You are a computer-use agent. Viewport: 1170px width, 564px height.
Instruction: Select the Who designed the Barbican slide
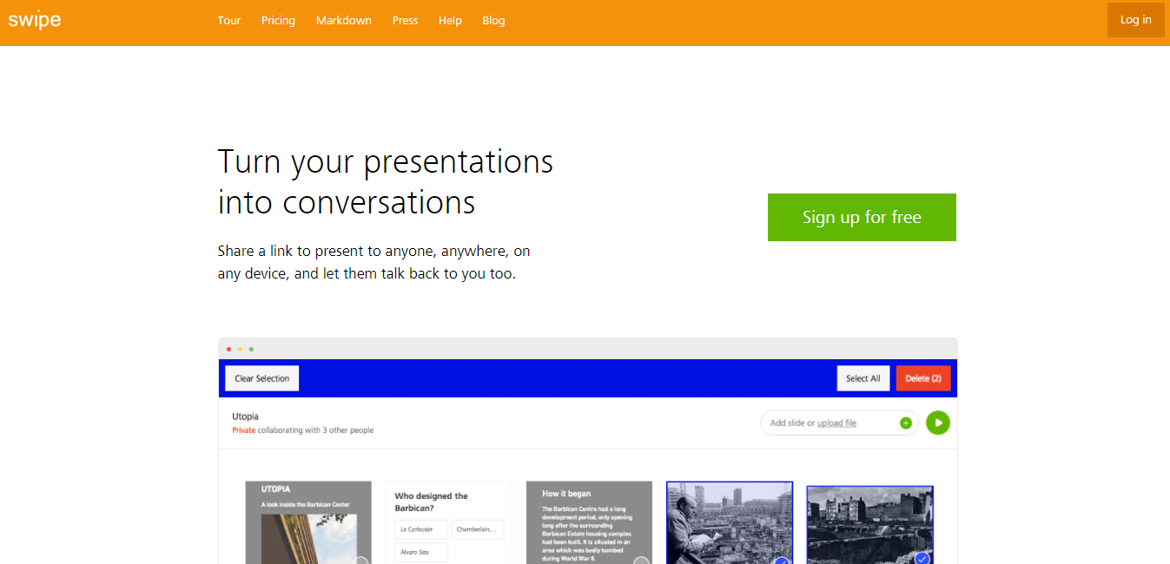tap(449, 522)
